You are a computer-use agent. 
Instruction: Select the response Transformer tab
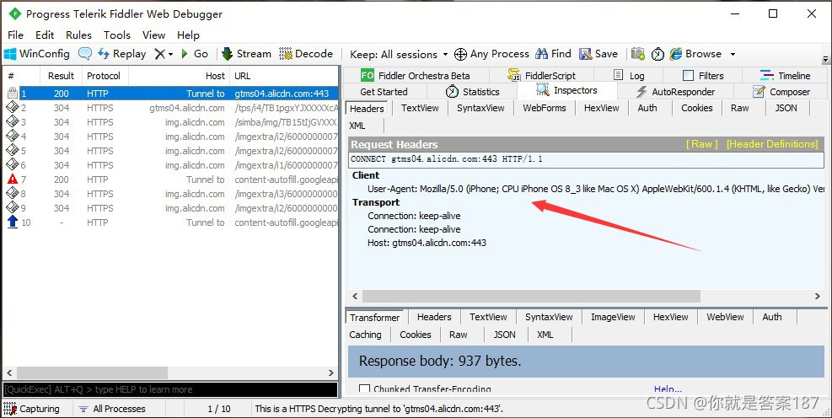374,317
